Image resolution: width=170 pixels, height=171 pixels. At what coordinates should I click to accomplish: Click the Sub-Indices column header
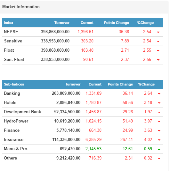pos(14,84)
